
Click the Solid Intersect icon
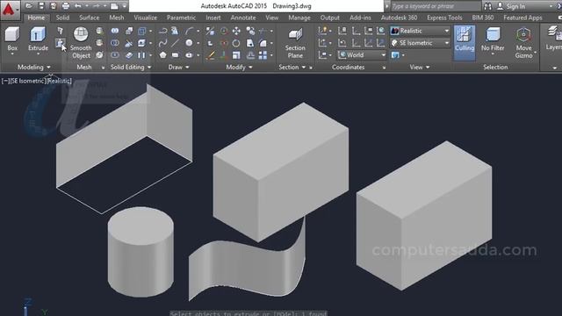115,55
